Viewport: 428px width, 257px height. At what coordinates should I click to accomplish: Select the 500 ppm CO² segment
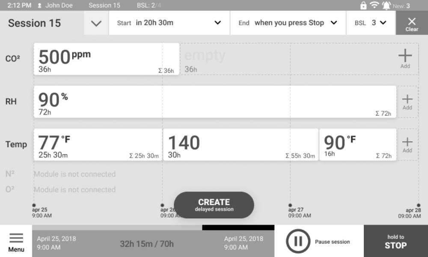coord(107,59)
